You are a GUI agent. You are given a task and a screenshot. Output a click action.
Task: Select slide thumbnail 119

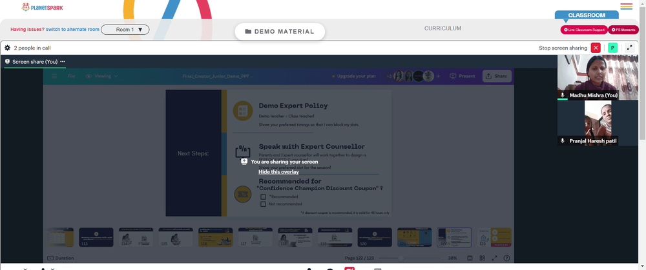pyautogui.click(x=335, y=237)
